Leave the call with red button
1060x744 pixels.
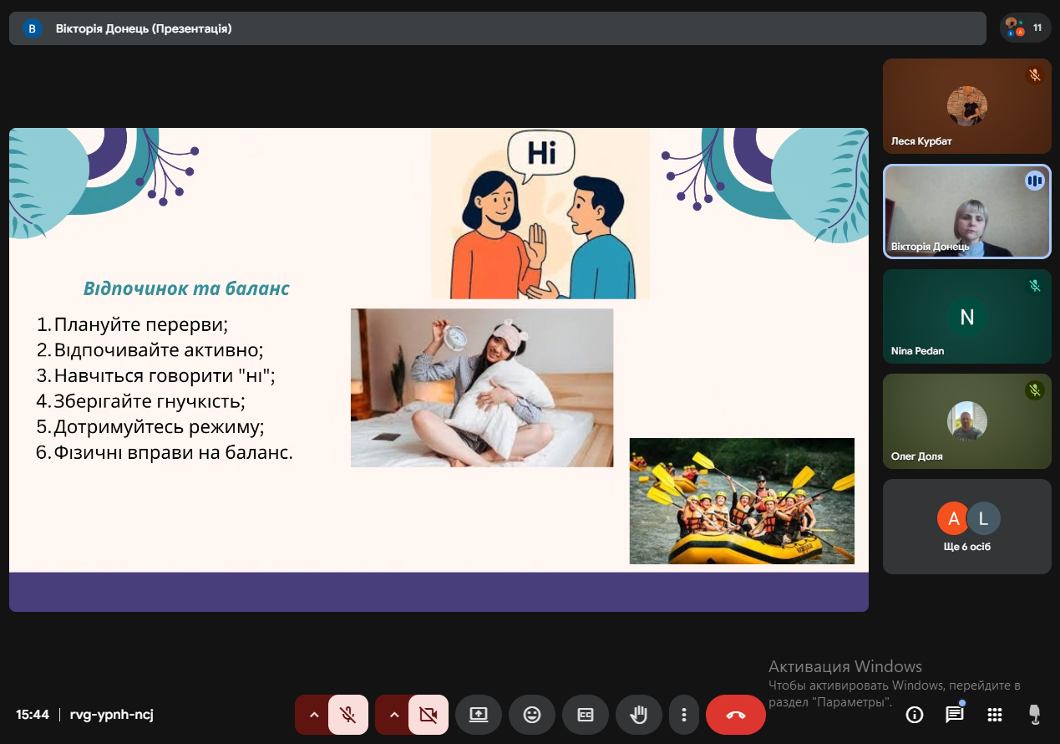[736, 715]
